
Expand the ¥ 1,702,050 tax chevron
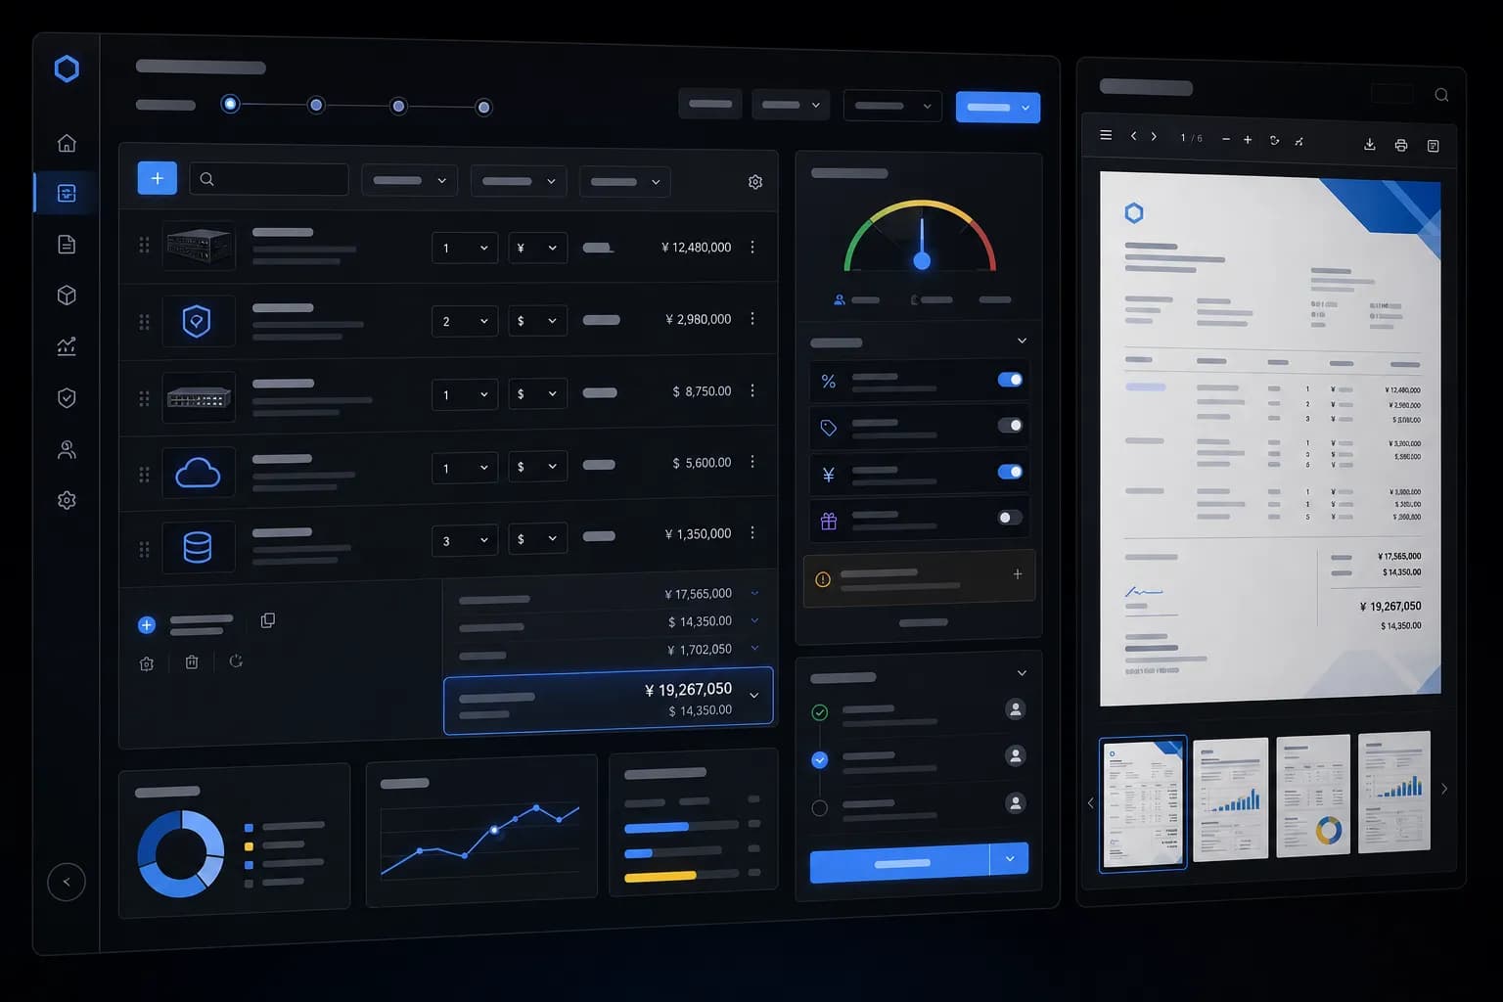(754, 648)
